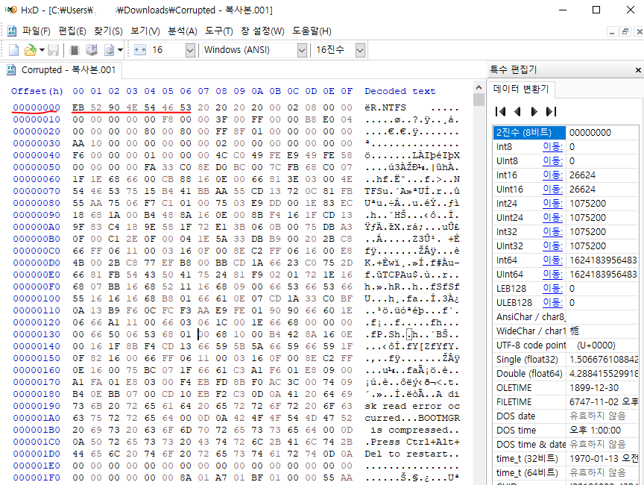Click offset 00000130 in offset column
Viewport: 644px width, 485px height.
point(37,334)
